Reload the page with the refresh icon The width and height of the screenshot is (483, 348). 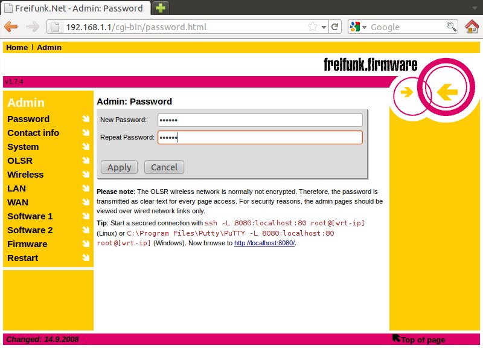point(335,27)
